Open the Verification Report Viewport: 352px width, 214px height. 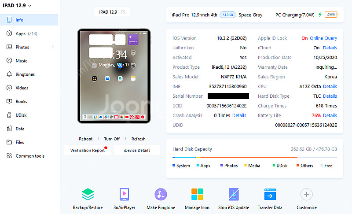click(x=88, y=150)
